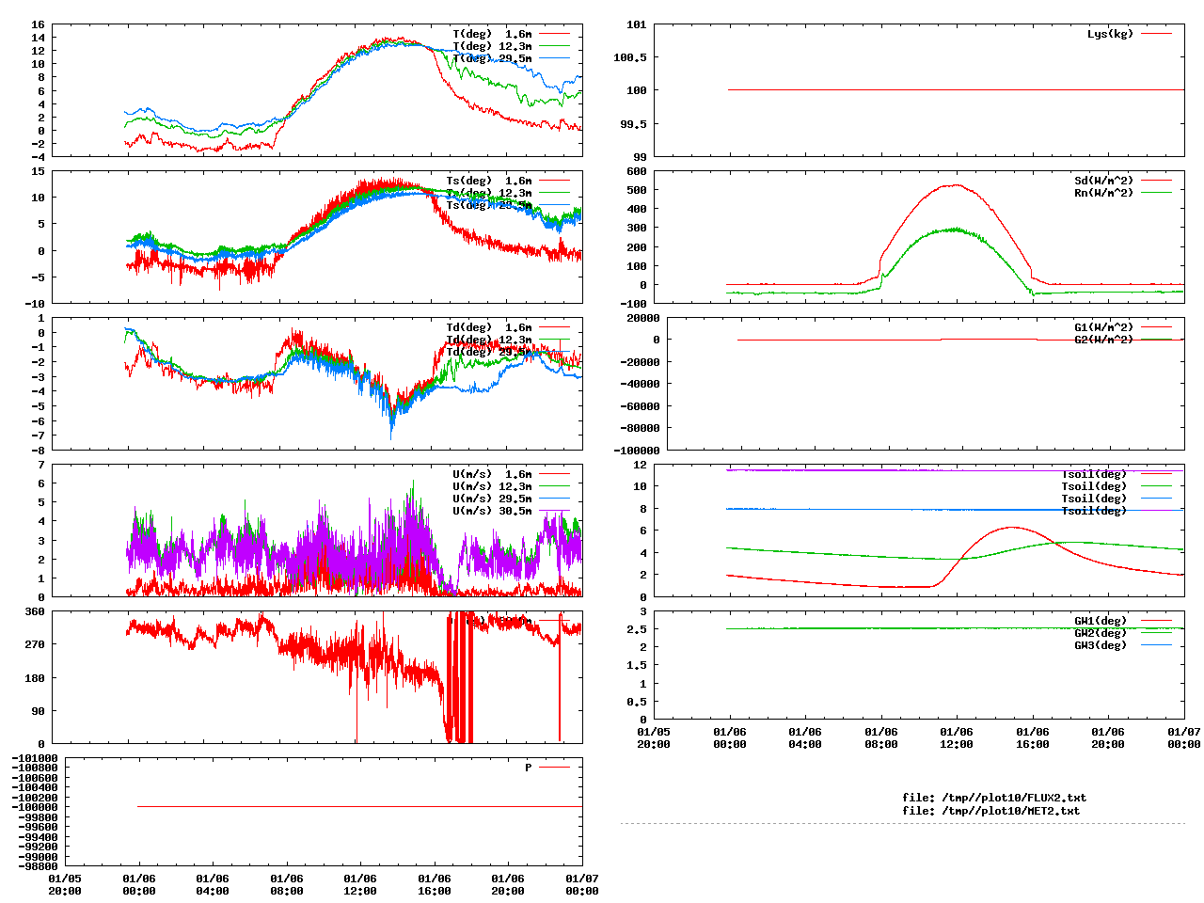The image size is (1204, 903).
Task: Click the MET2.txt file path text
Action: pos(990,811)
